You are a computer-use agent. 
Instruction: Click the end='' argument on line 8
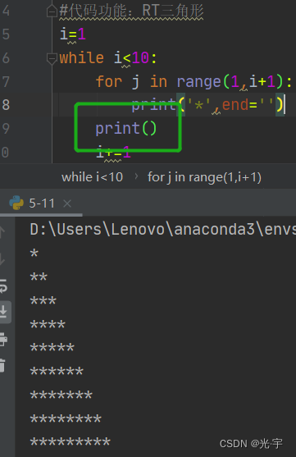(248, 104)
